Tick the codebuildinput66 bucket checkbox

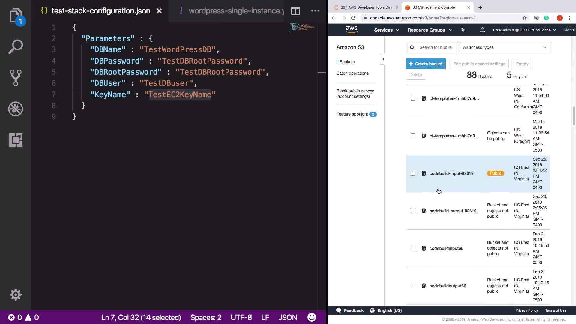tap(413, 248)
